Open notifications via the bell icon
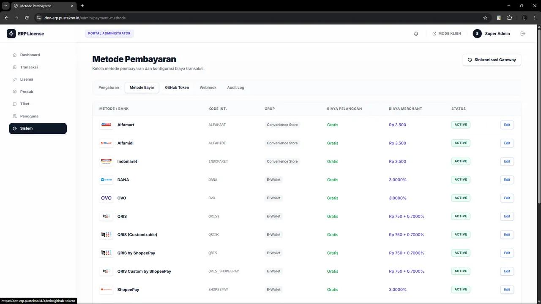Screen dimensions: 541x304 pos(416,34)
